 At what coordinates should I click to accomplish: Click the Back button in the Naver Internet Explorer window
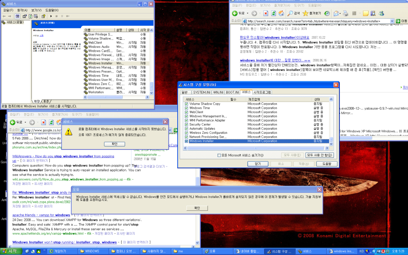[238, 13]
